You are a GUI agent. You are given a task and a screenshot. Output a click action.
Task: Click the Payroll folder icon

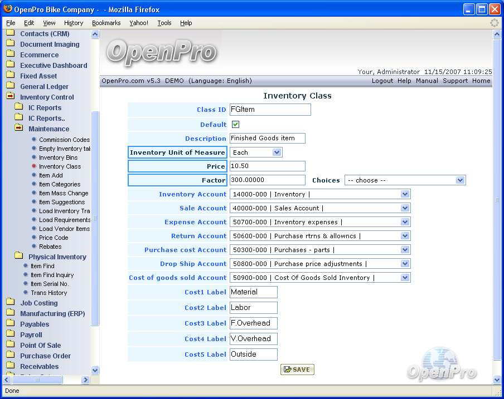(x=10, y=335)
